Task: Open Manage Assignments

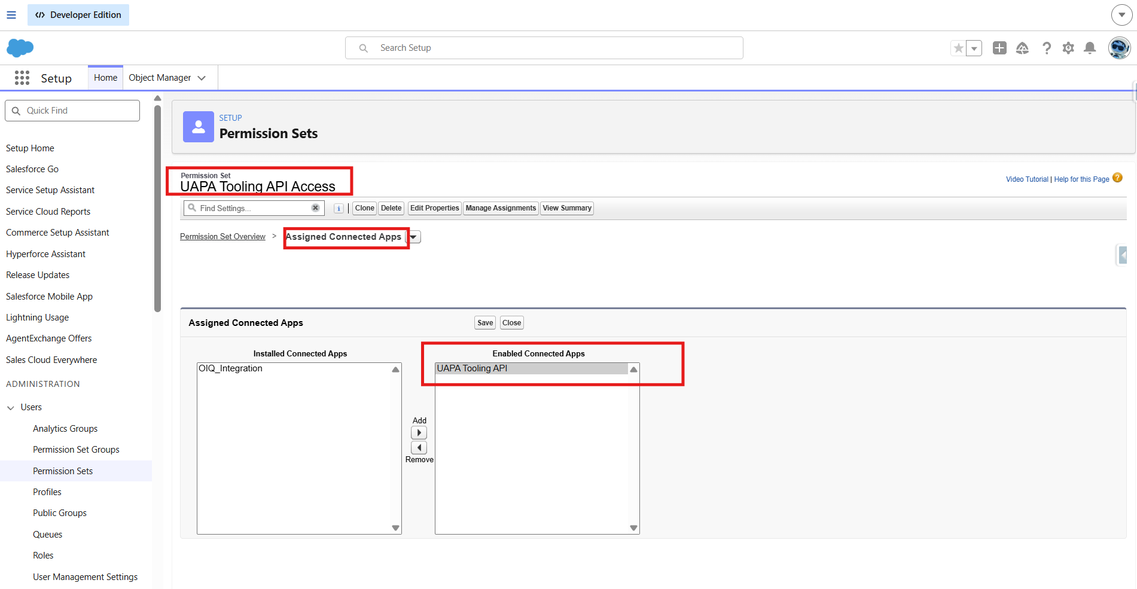Action: click(x=501, y=208)
